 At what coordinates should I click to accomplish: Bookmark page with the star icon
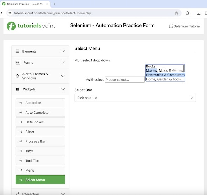pyautogui.click(x=176, y=13)
